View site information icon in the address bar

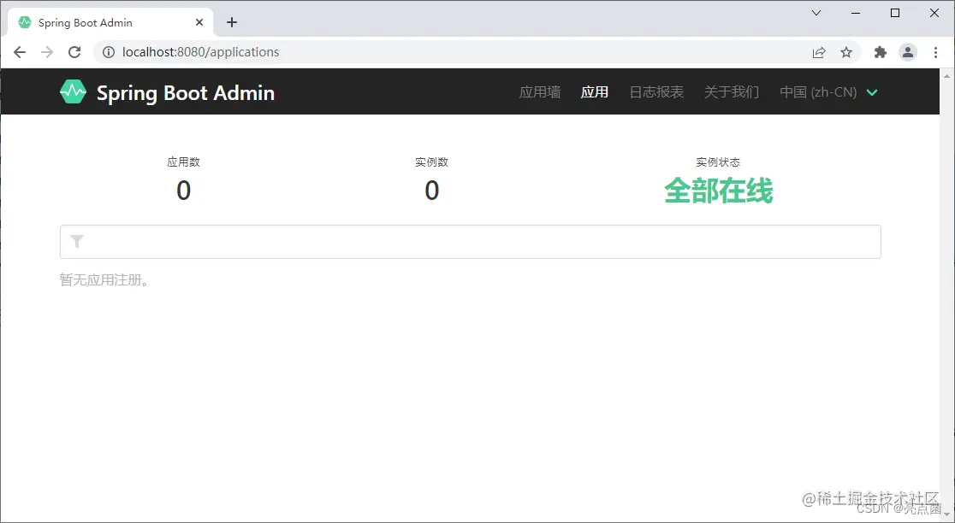tap(109, 52)
